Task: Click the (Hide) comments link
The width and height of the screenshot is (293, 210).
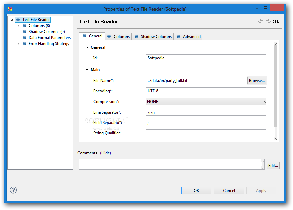Action: tap(105, 153)
